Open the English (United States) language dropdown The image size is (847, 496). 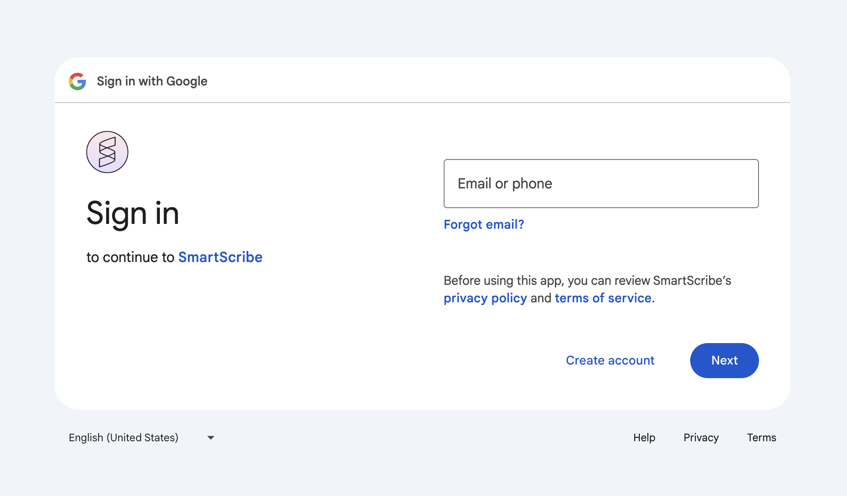point(141,438)
